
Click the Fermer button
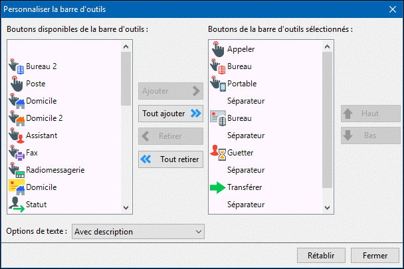pos(375,255)
